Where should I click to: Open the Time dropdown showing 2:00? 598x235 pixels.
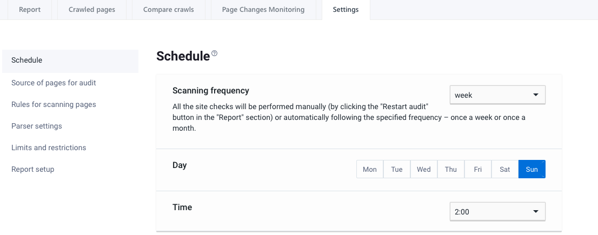click(x=497, y=212)
